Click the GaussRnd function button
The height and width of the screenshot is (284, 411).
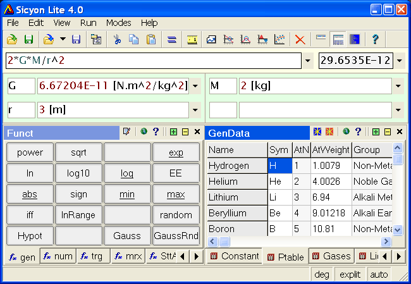pos(176,236)
